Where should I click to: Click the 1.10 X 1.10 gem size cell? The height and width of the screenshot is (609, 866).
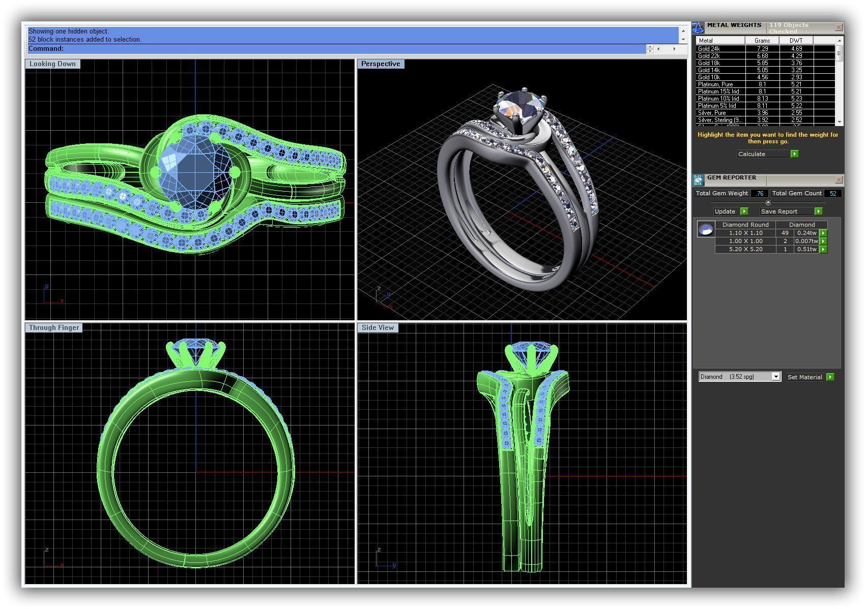(745, 233)
